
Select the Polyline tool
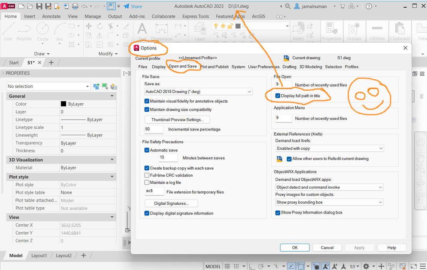(x=24, y=32)
